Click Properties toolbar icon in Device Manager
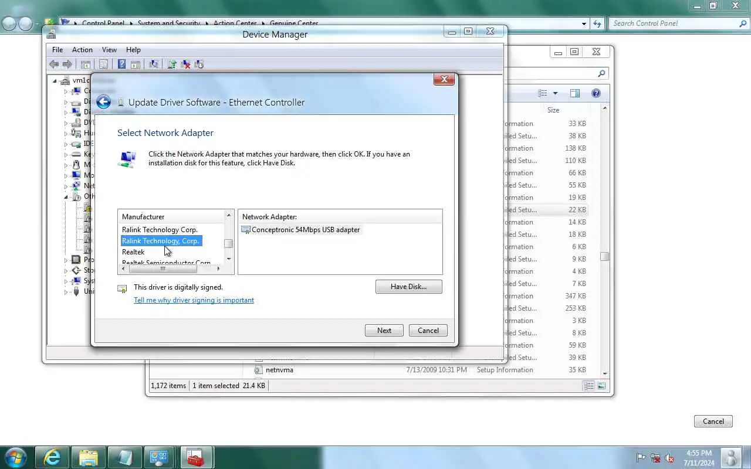This screenshot has height=469, width=751. click(103, 64)
